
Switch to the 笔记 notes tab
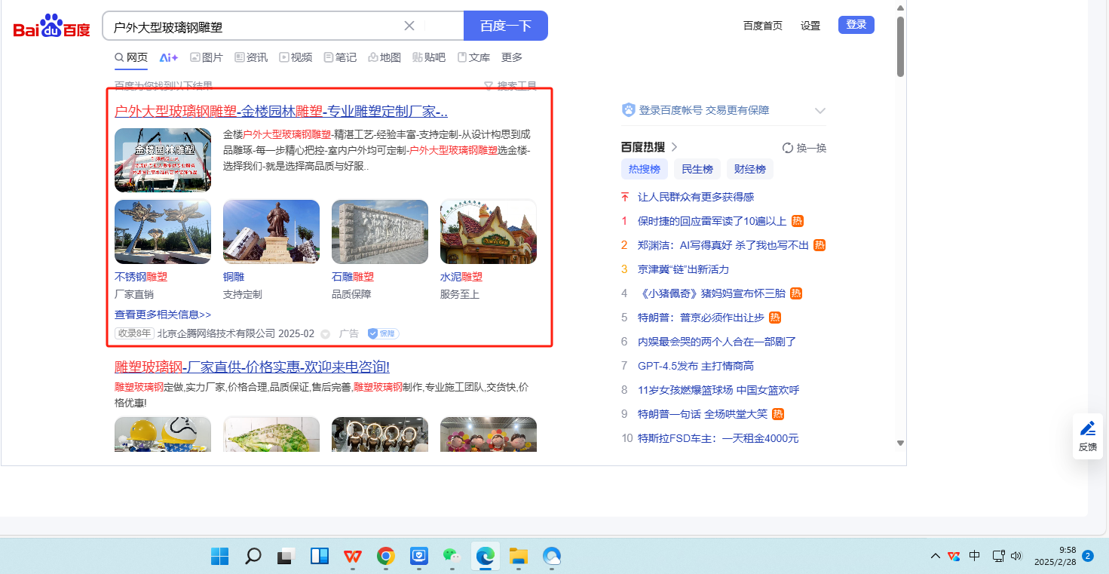pos(340,57)
